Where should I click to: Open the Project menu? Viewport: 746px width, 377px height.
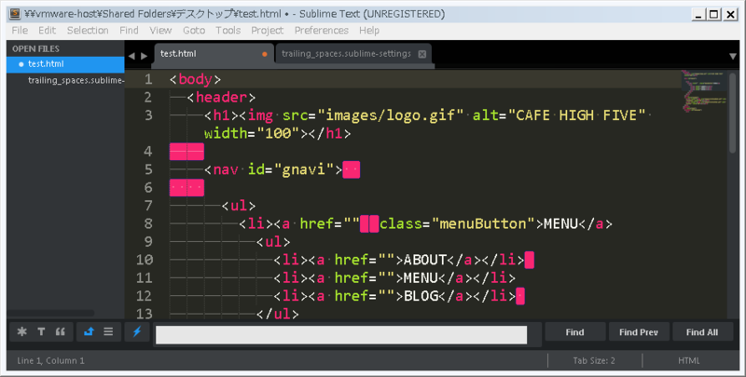tap(267, 31)
